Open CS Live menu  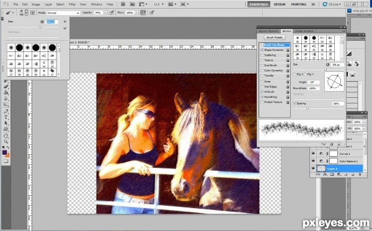[x=332, y=4]
